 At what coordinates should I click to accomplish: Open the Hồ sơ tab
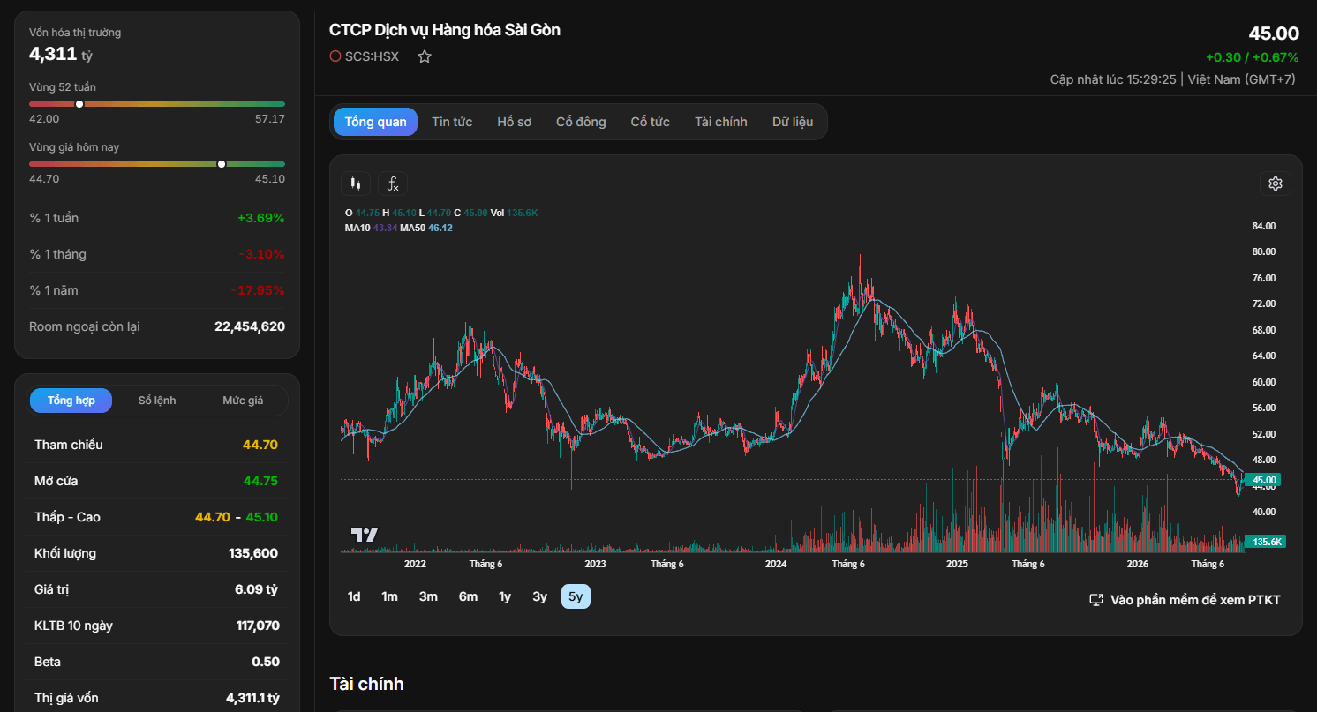(515, 122)
